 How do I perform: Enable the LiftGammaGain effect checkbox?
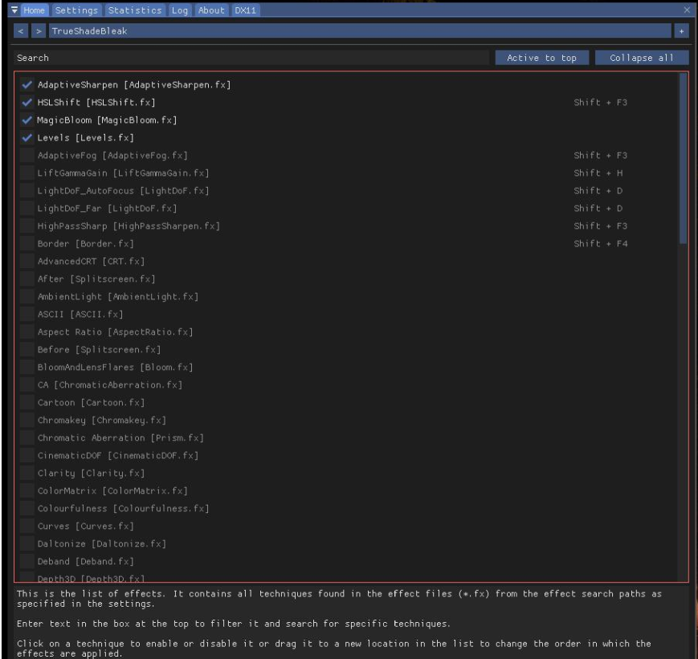click(28, 173)
